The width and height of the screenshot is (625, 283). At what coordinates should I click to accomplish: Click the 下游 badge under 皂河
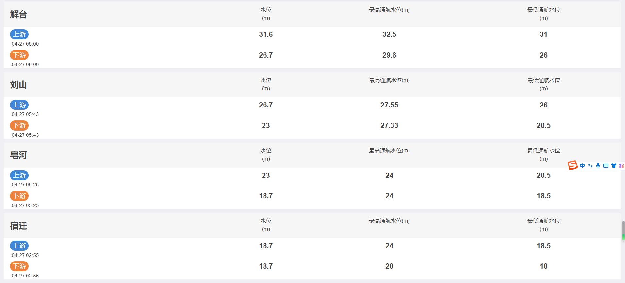click(x=20, y=196)
